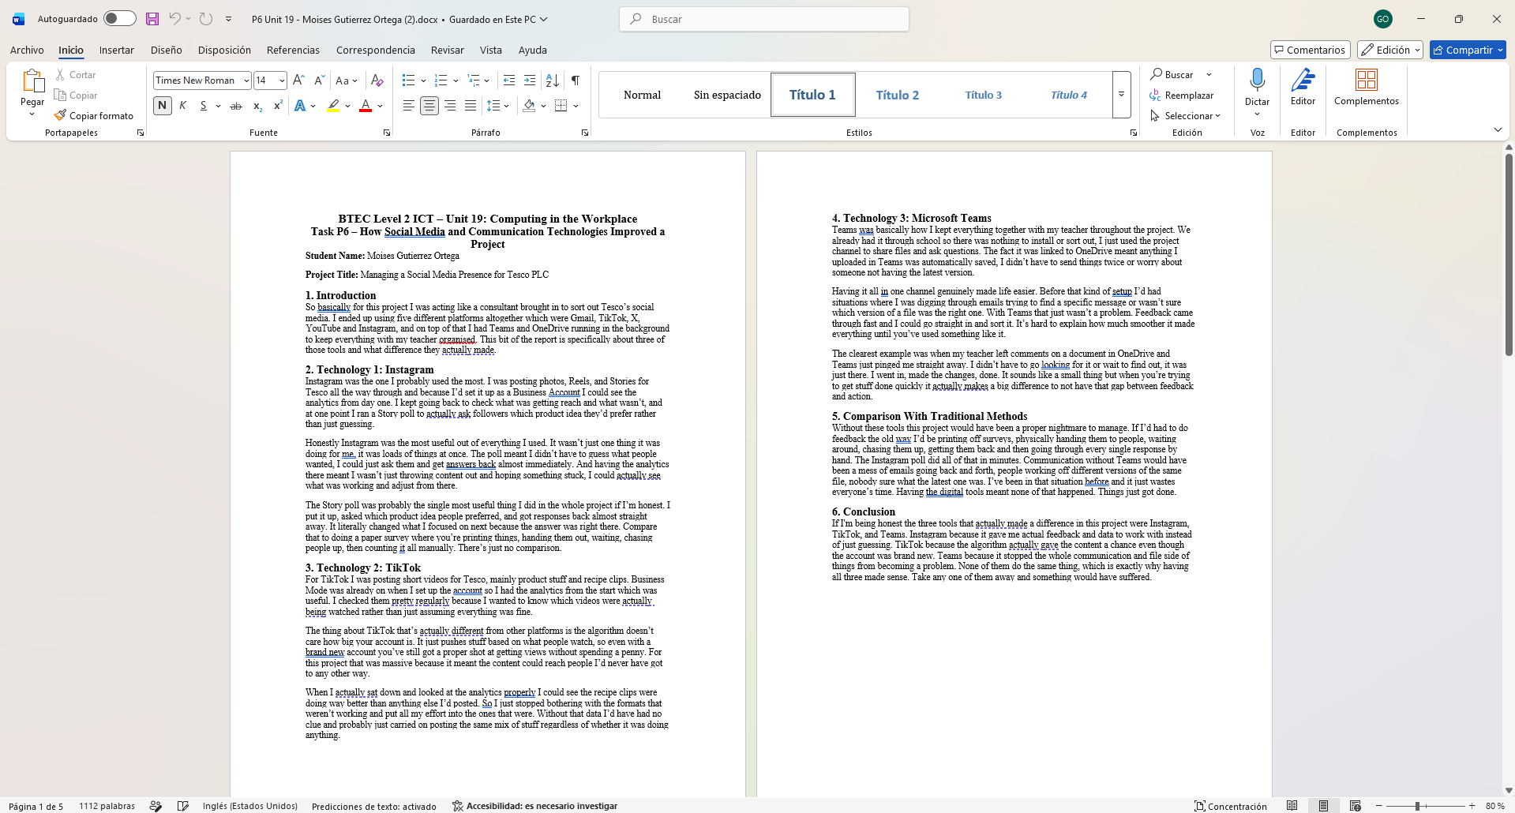This screenshot has height=813, width=1515.
Task: Toggle underline (S) formatting
Action: (x=204, y=106)
